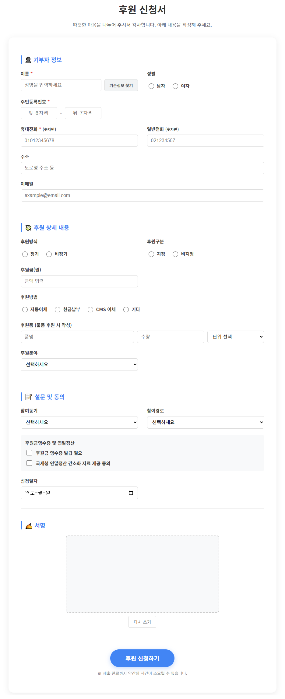This screenshot has width=285, height=699.
Task: Click the ticket icon beside 후원 상세 내용 heading
Action: [x=28, y=227]
